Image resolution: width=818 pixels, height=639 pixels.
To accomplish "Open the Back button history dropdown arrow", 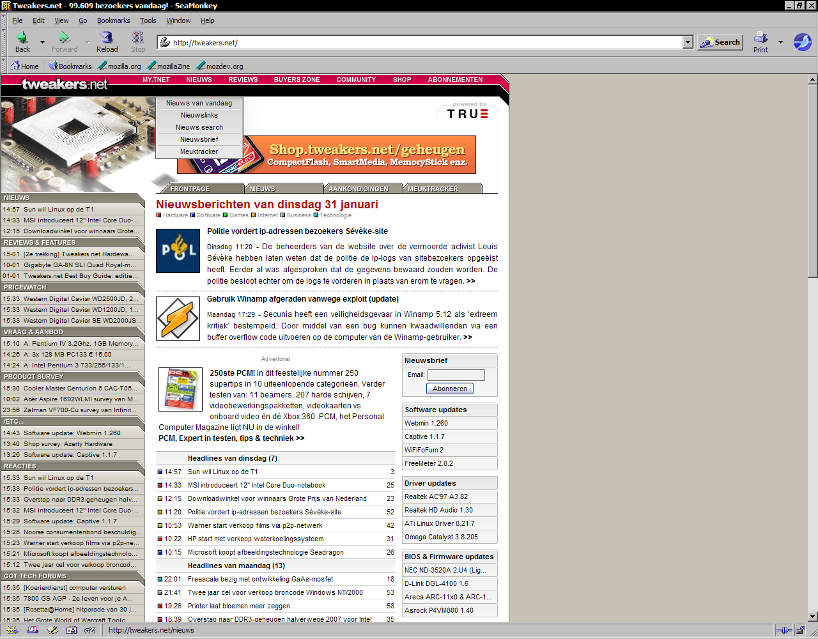I will [42, 42].
